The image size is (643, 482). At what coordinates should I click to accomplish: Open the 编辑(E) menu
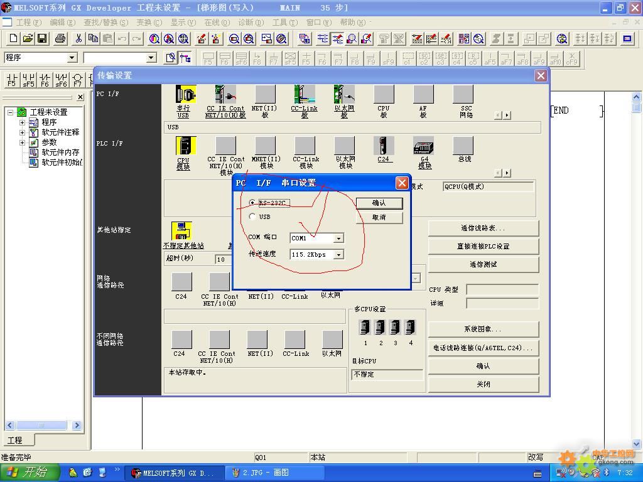pyautogui.click(x=62, y=22)
